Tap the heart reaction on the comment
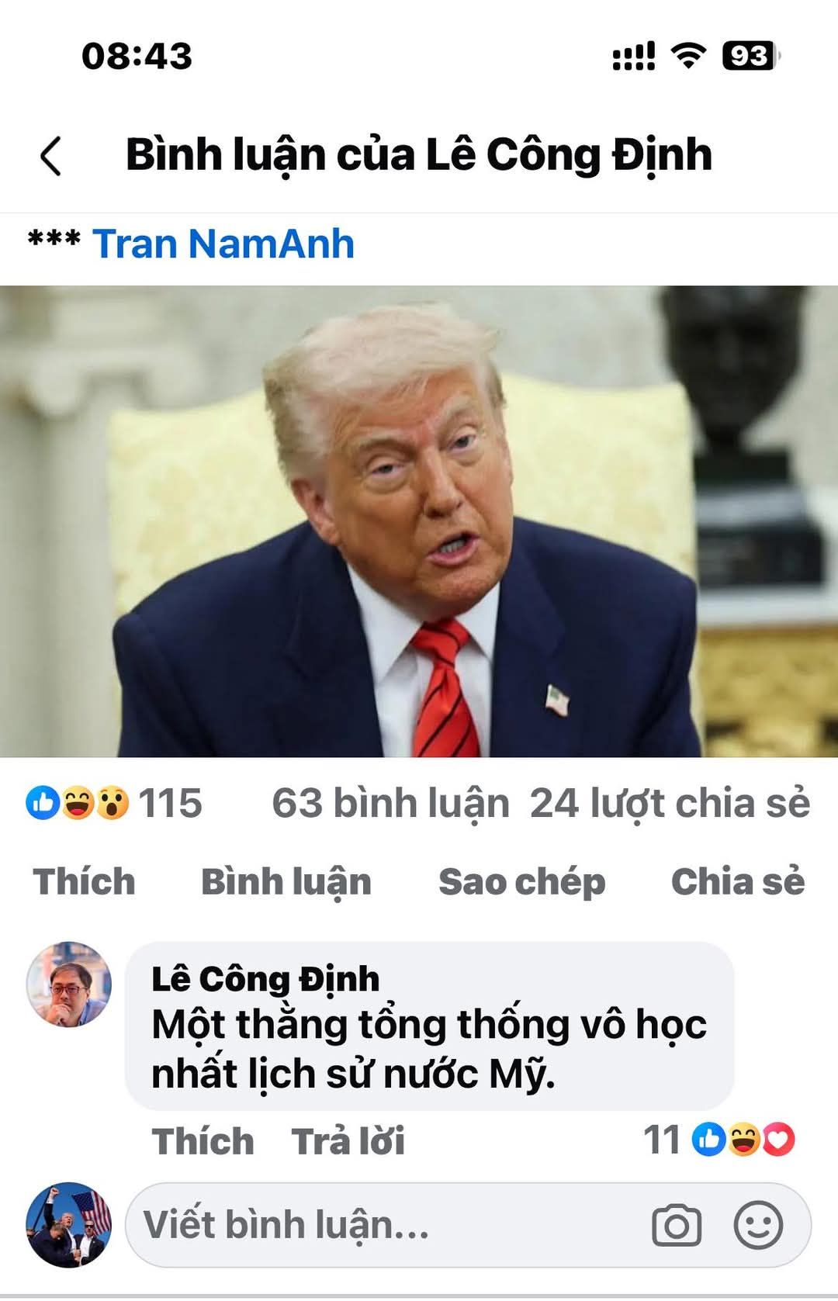 click(779, 1140)
